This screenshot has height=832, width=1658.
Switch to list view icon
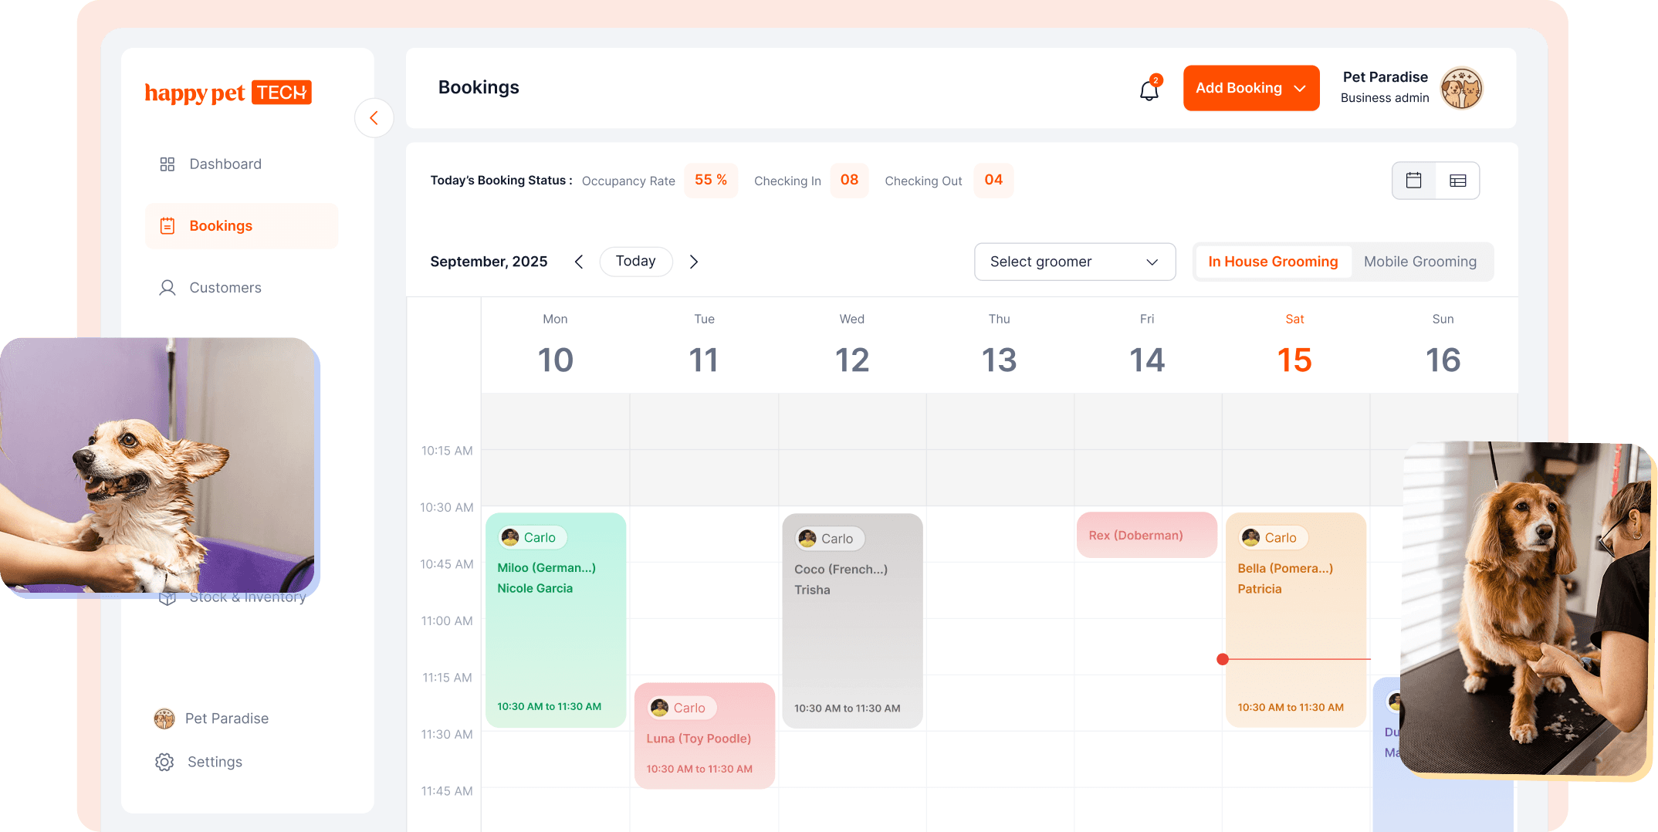coord(1457,181)
